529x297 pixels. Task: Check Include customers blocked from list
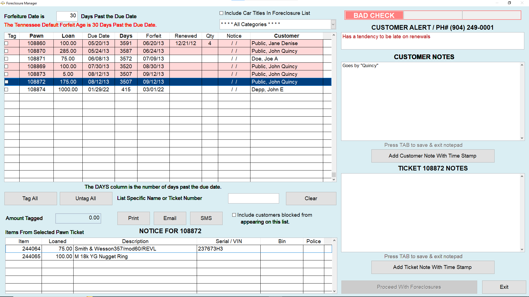click(x=234, y=215)
